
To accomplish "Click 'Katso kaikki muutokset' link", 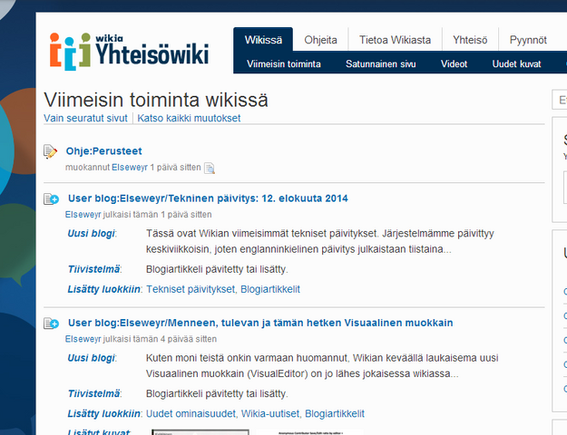I will click(x=189, y=118).
